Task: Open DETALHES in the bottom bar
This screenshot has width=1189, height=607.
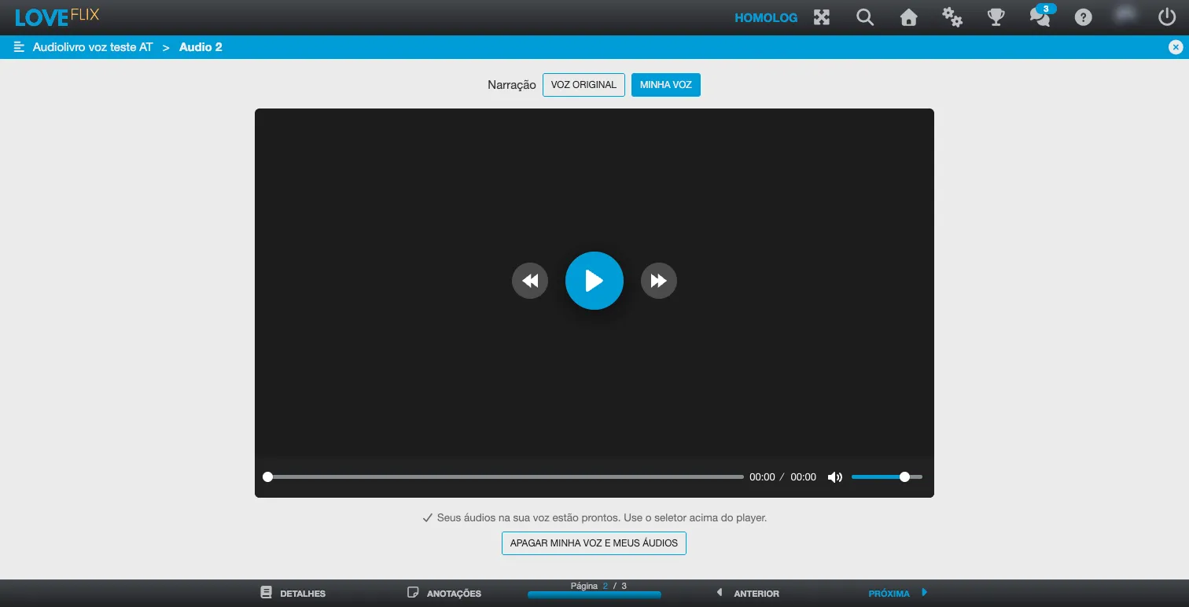Action: tap(293, 593)
